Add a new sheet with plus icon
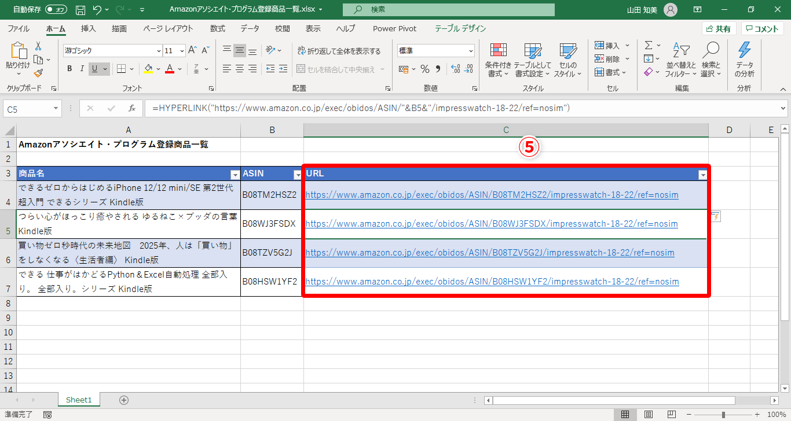Viewport: 791px width, 421px height. 123,400
